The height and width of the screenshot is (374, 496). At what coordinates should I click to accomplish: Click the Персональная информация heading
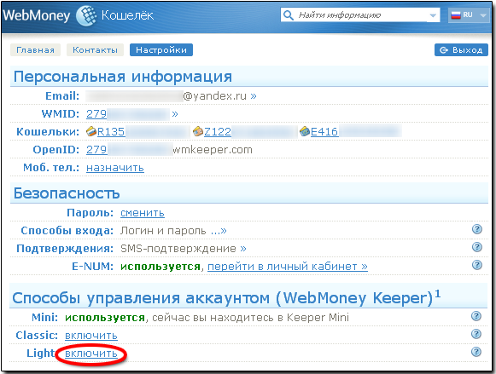123,77
